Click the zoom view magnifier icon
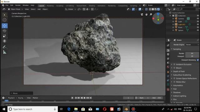This screenshot has height=112, width=200. click(151, 15)
